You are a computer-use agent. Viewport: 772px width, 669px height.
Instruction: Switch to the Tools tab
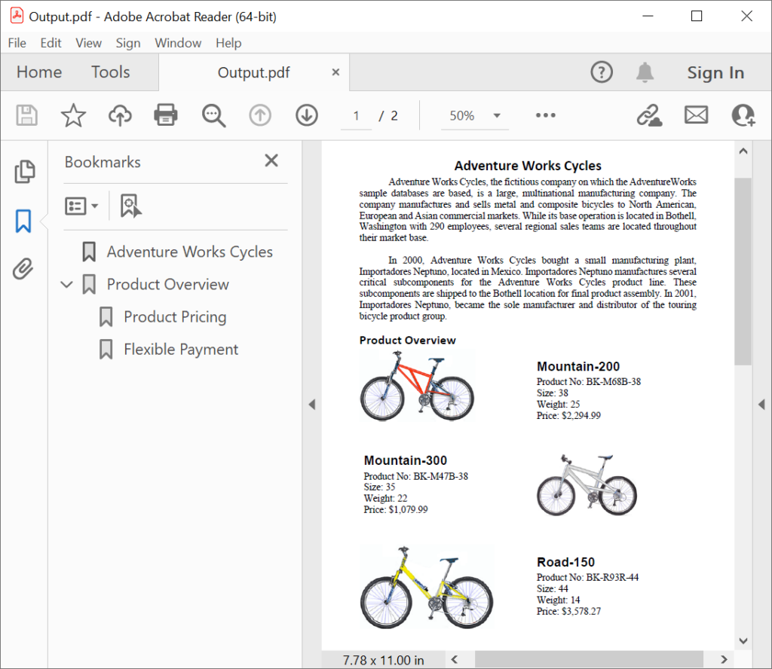[x=111, y=72]
